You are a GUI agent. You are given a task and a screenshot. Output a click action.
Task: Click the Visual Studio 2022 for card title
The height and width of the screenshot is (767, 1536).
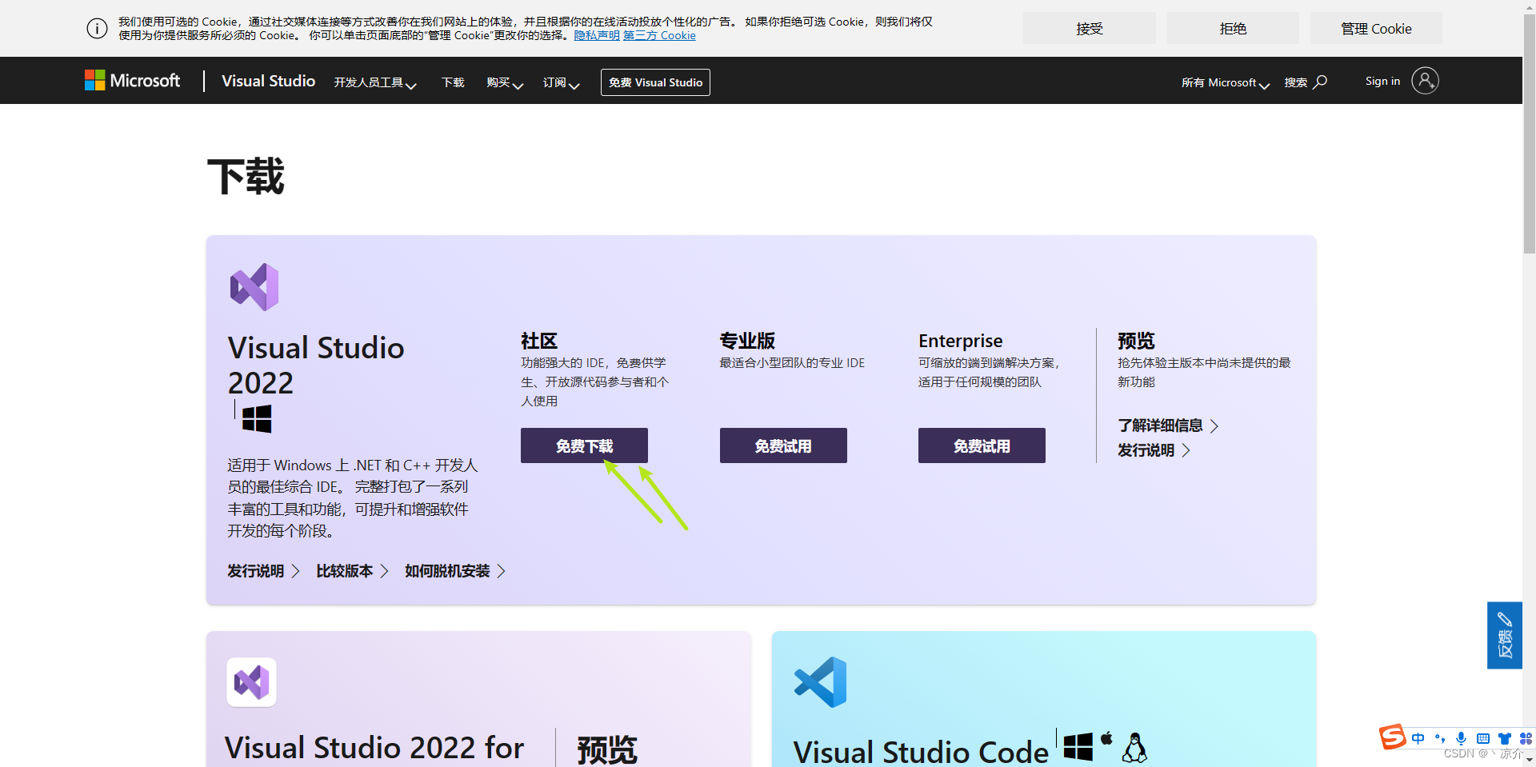[374, 748]
